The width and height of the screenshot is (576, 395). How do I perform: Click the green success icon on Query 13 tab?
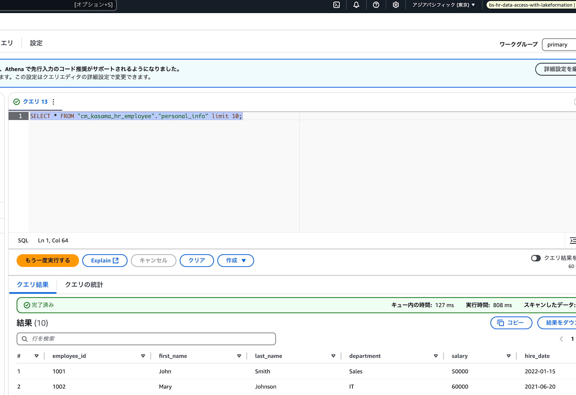tap(17, 102)
